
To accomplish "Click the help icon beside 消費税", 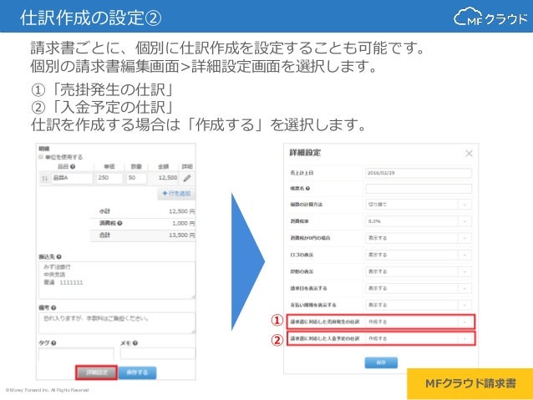I will click(x=119, y=223).
